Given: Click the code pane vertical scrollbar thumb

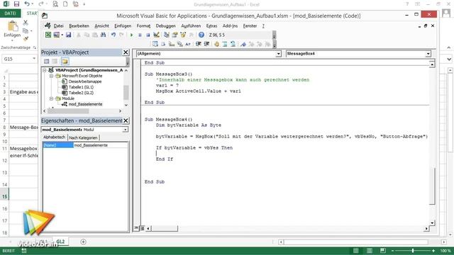Looking at the screenshot, I should [x=432, y=186].
